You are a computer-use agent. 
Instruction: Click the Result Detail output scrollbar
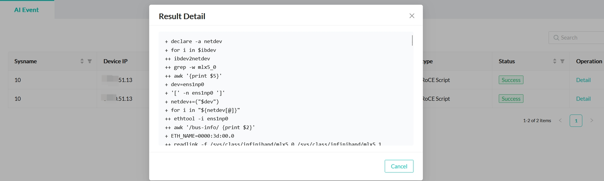tap(412, 41)
